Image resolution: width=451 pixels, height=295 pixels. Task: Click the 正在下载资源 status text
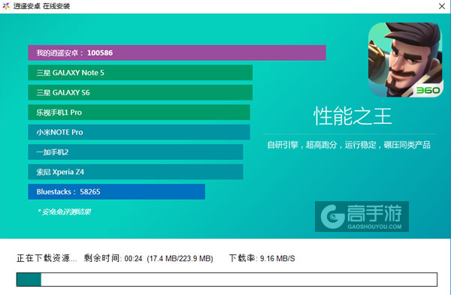pyautogui.click(x=47, y=258)
